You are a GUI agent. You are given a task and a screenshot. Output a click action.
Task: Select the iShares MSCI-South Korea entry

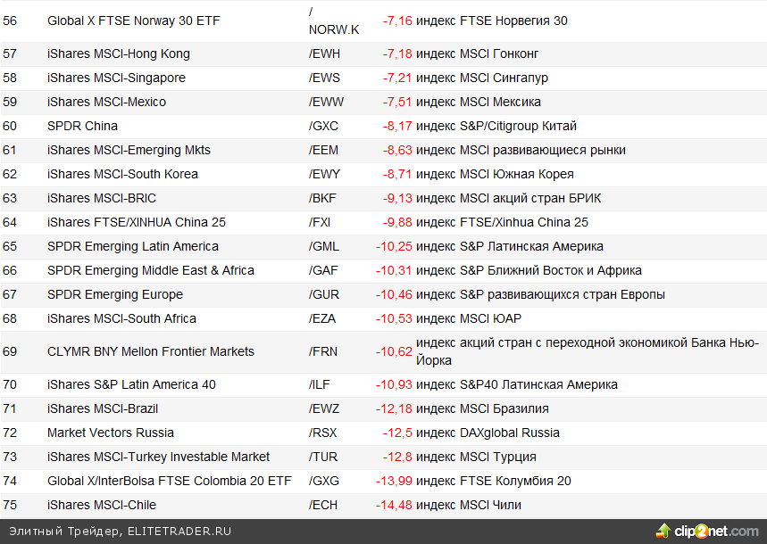click(122, 174)
